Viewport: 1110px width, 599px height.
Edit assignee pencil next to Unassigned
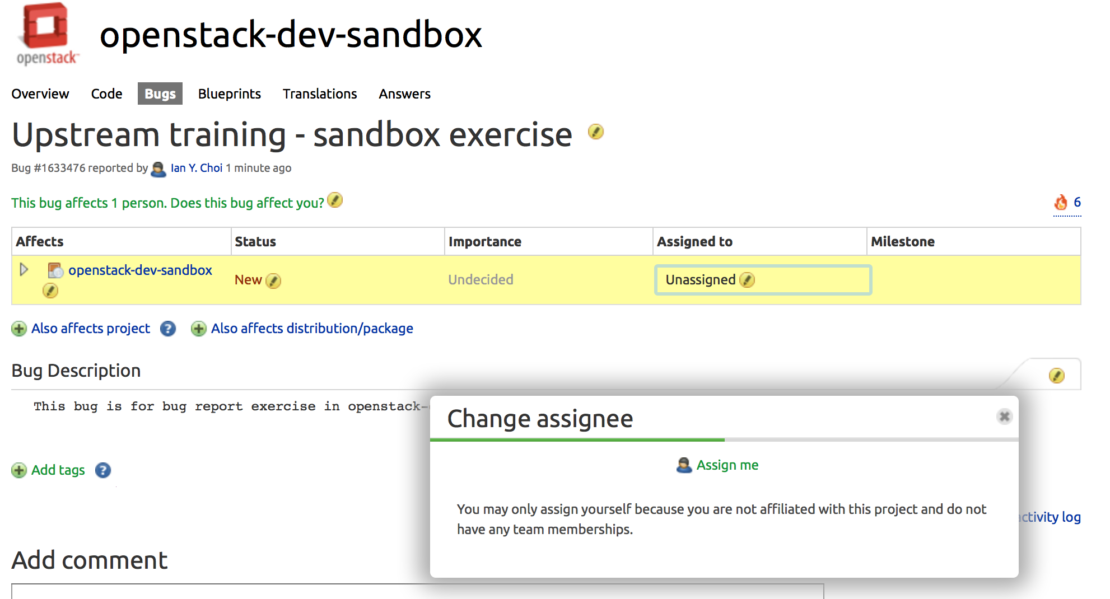[747, 280]
